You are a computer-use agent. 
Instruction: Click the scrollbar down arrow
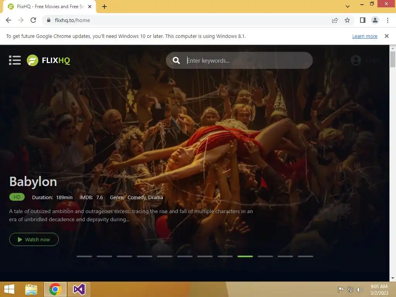[393, 278]
